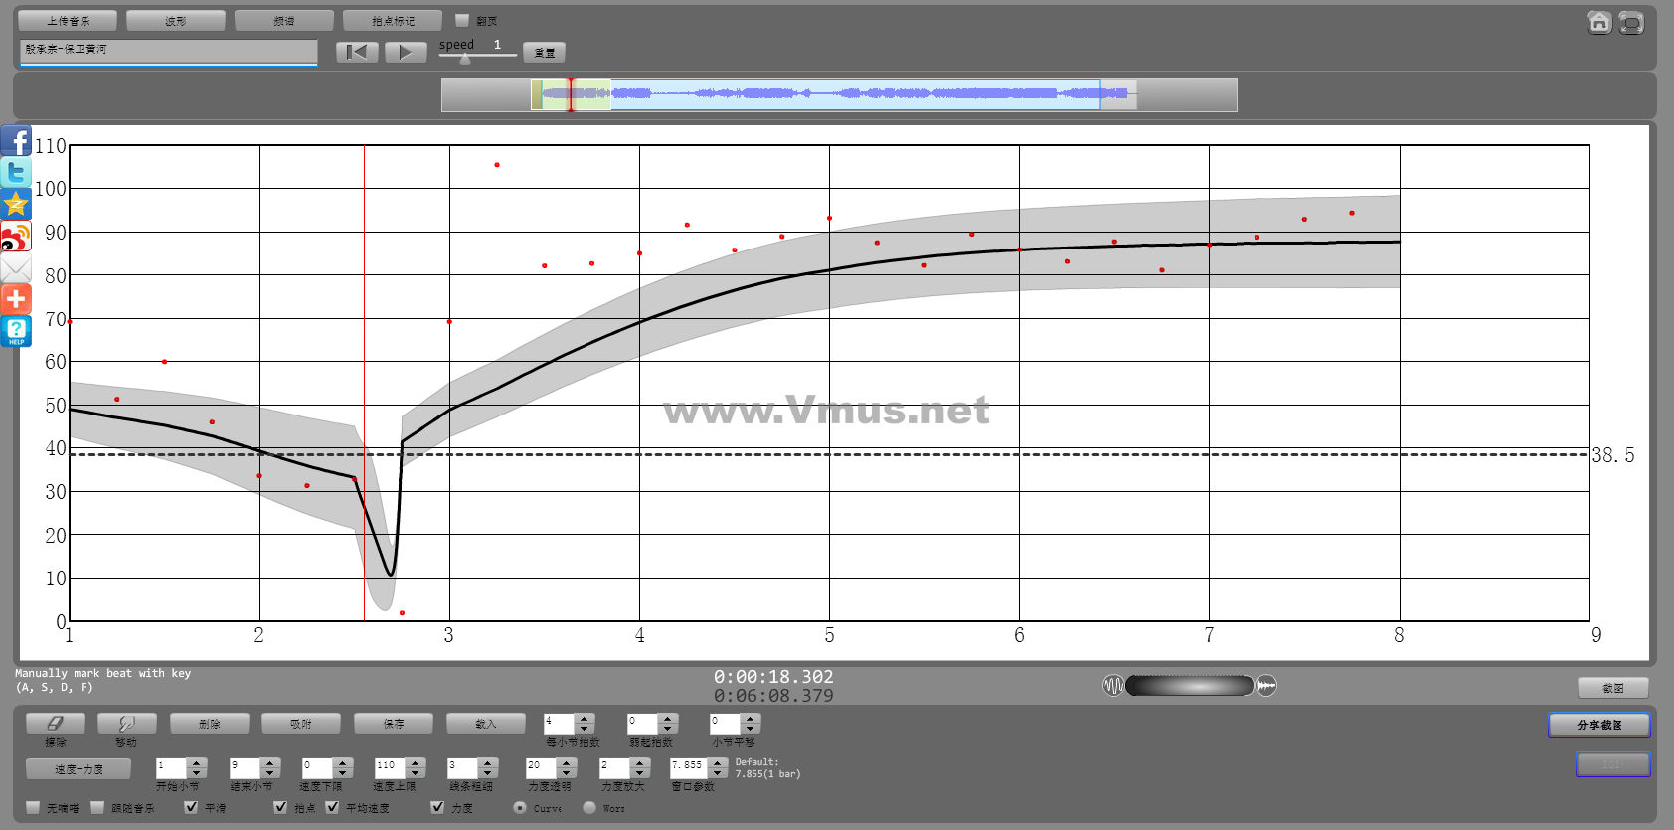Viewport: 1674px width, 830px height.
Task: Select the Curve radio button
Action: 520,807
